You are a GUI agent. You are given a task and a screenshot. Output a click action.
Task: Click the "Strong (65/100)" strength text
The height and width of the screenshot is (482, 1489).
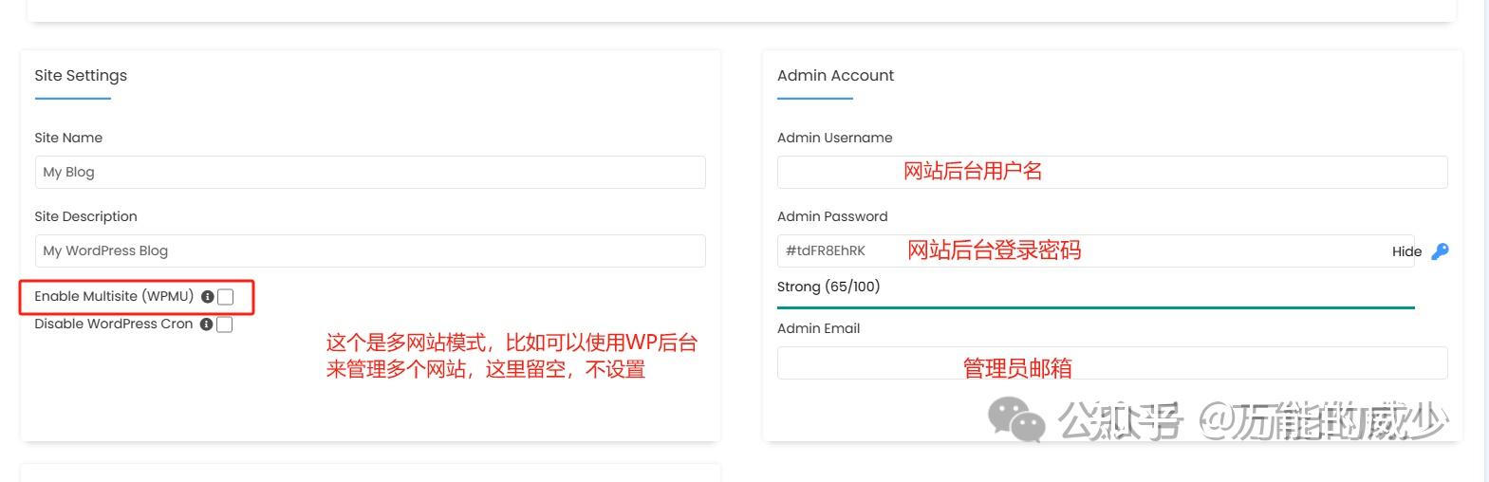[828, 287]
